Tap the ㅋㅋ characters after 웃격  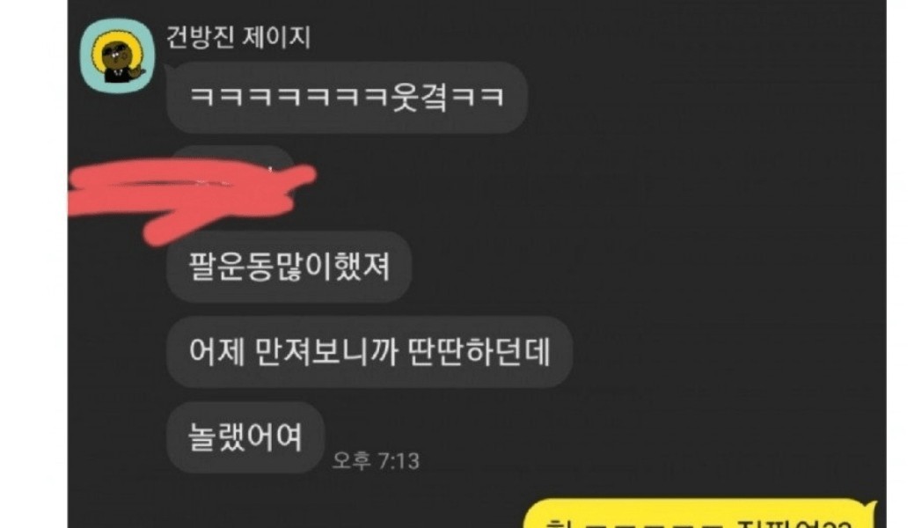(x=478, y=97)
